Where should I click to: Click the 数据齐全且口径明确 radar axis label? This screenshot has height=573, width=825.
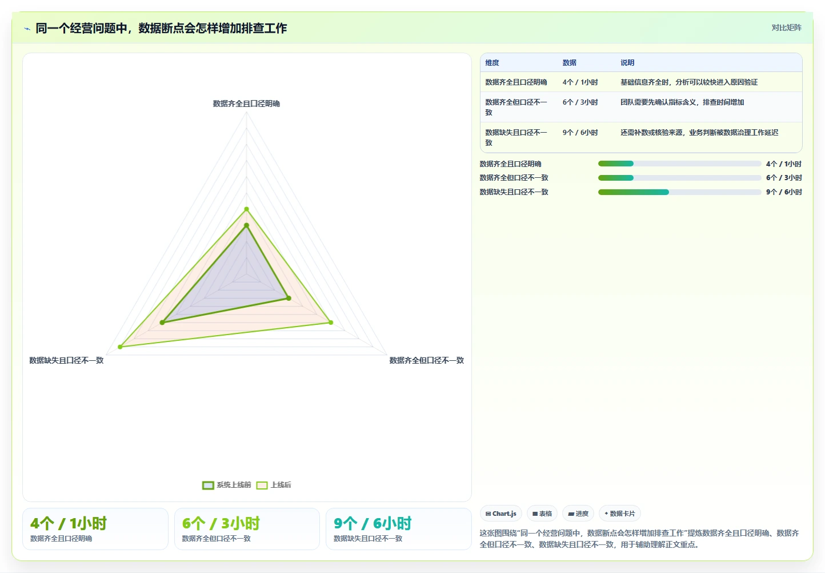tap(246, 104)
